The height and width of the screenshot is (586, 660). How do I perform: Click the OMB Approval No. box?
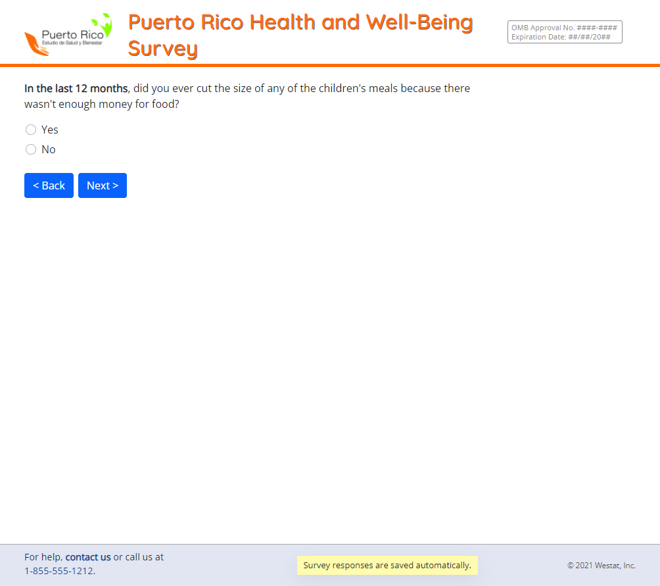click(x=565, y=32)
